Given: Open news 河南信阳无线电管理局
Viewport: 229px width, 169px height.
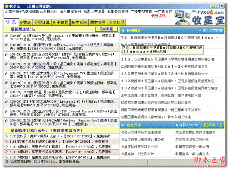Looking at the screenshot, I should 161,110.
